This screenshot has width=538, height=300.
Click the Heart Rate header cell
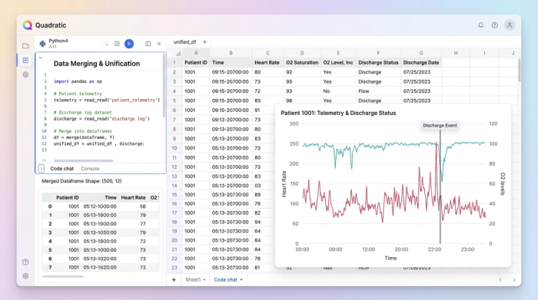[267, 63]
